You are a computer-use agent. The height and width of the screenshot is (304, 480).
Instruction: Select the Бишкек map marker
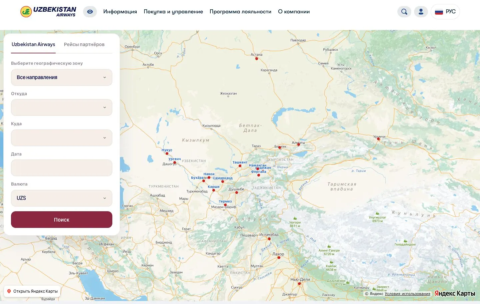tap(280, 147)
